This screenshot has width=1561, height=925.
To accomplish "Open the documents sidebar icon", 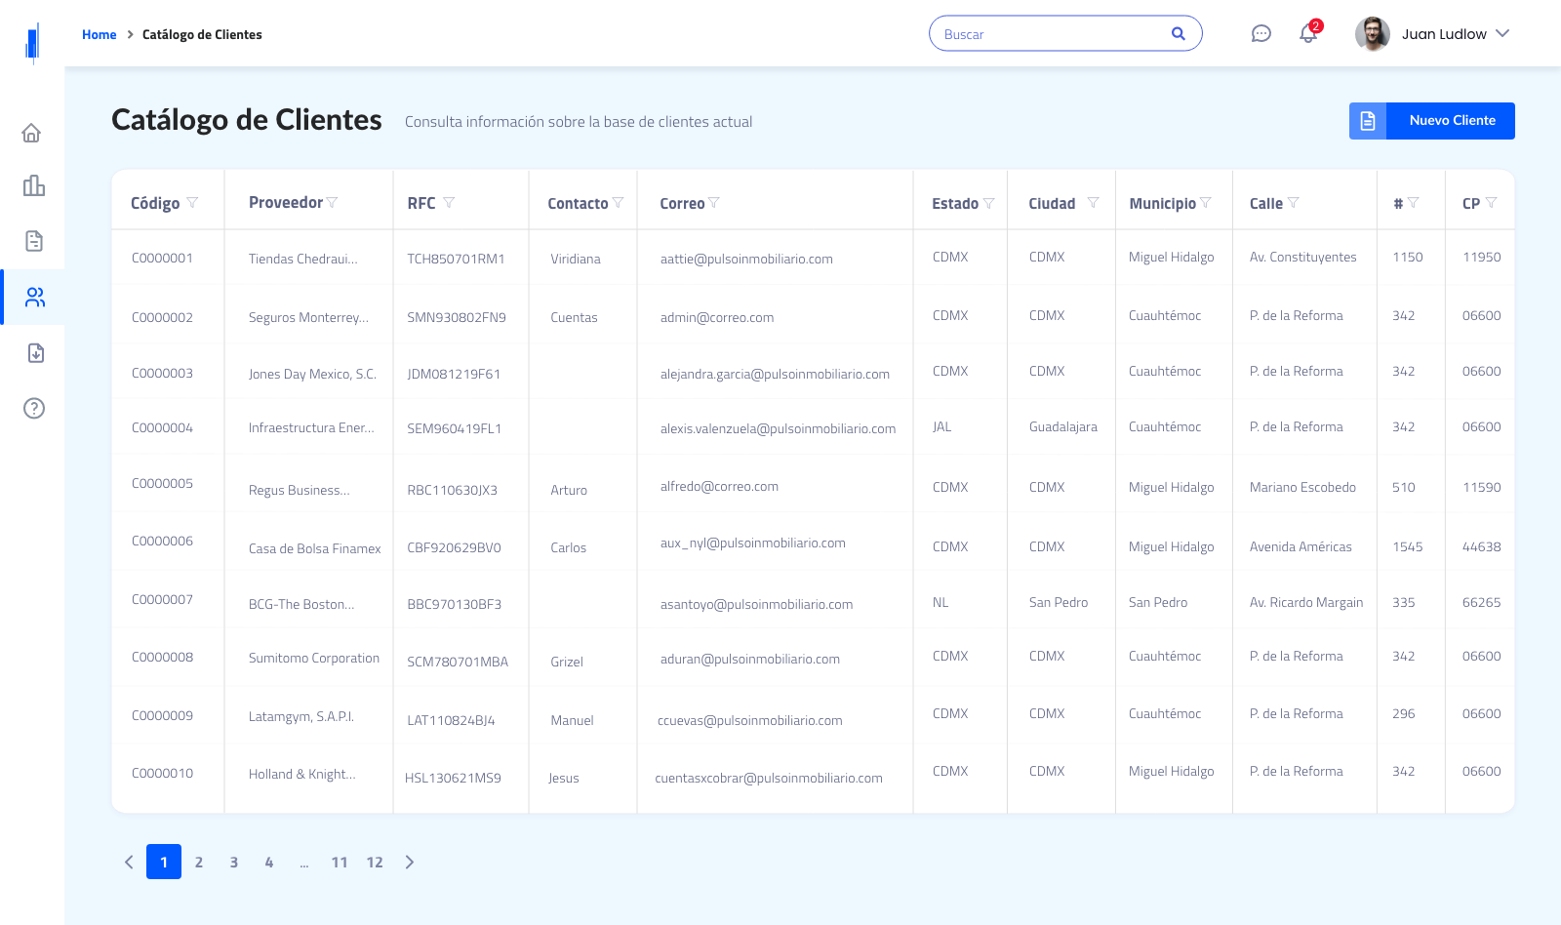I will pyautogui.click(x=34, y=241).
